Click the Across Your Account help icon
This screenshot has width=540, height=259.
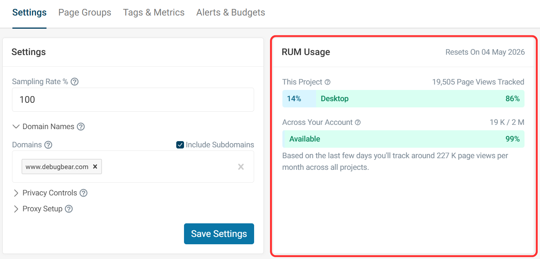pyautogui.click(x=358, y=123)
